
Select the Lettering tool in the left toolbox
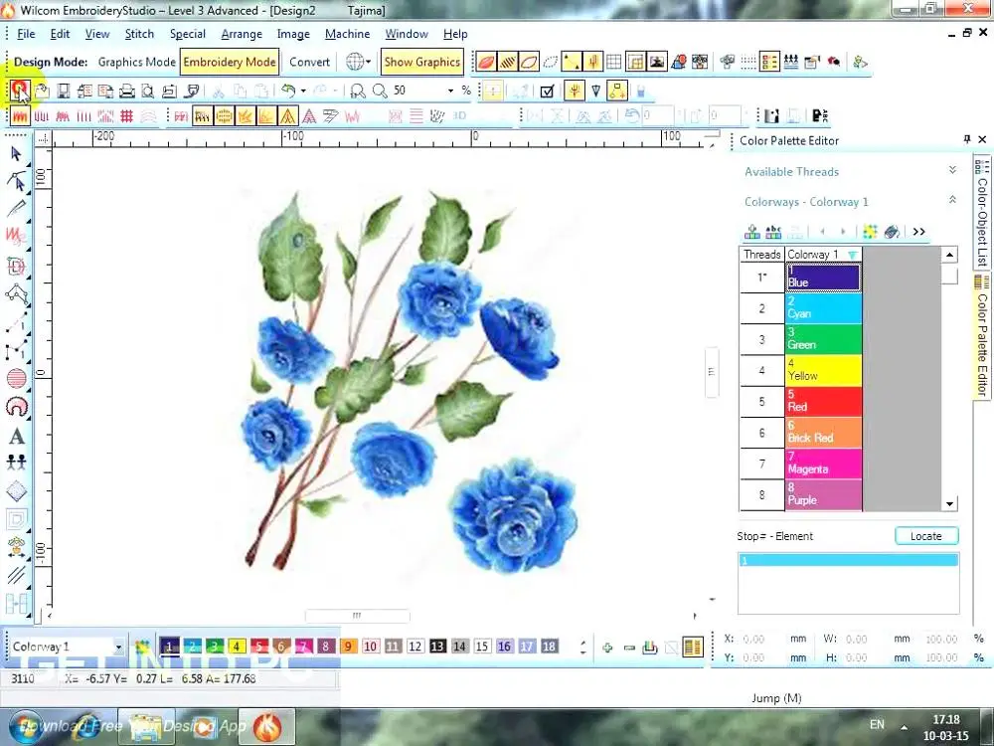[x=17, y=436]
